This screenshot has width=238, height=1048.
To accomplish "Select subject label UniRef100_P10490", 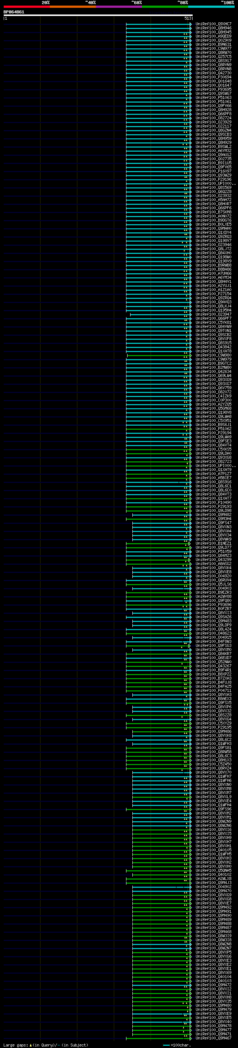I will pos(213,503).
